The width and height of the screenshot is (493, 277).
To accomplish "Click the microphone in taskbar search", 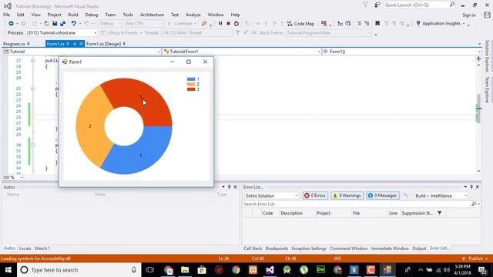I will point(133,270).
